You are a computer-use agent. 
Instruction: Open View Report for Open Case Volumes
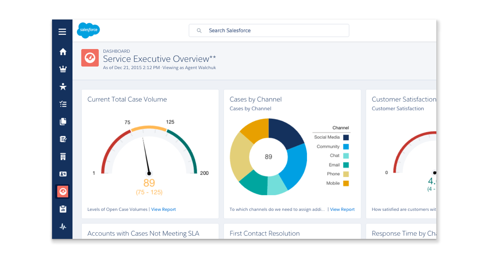pos(163,210)
